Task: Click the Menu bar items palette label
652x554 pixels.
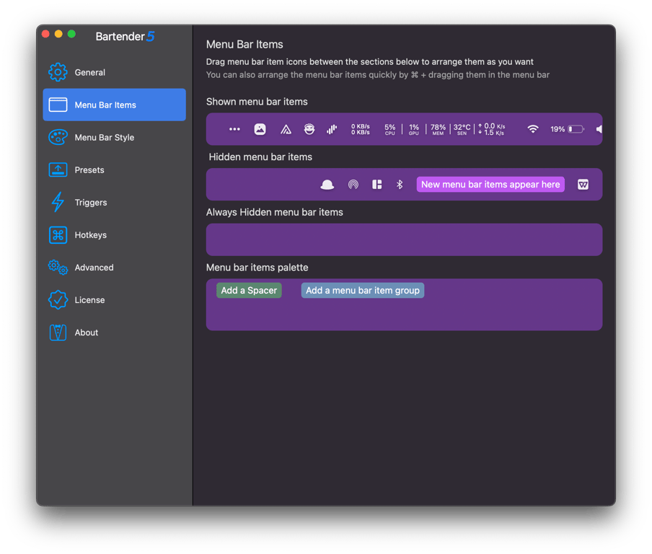Action: point(257,268)
